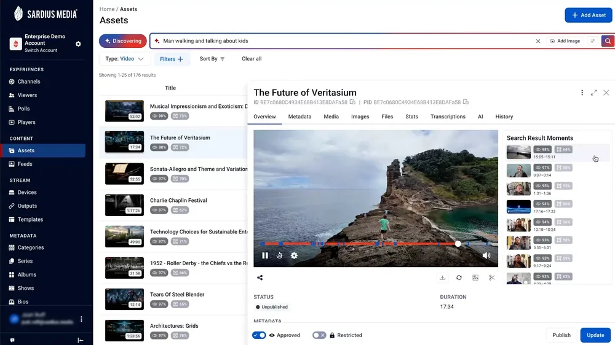The image size is (615, 345).
Task: Click the Outputs link icon
Action: 12,206
